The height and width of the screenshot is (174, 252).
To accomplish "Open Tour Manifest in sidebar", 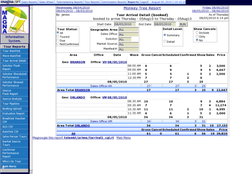I will (15, 51).
